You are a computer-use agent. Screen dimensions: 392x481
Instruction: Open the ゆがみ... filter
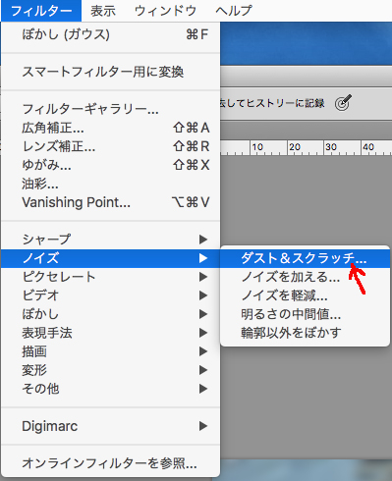click(x=110, y=165)
